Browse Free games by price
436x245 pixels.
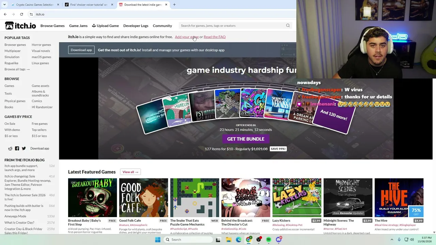pos(40,124)
